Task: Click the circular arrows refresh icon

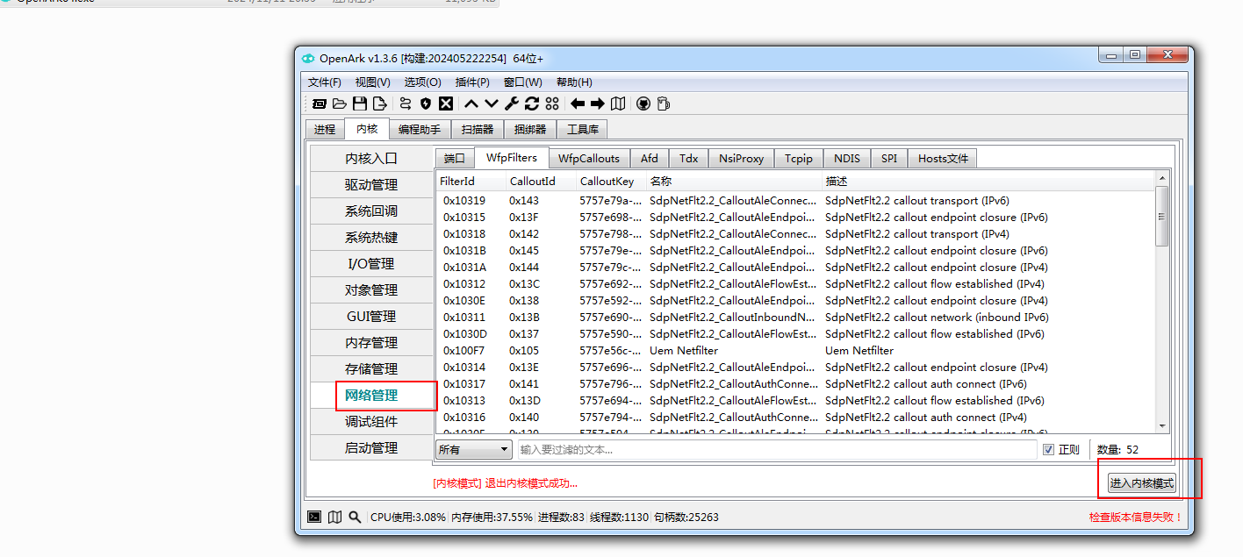Action: coord(532,104)
